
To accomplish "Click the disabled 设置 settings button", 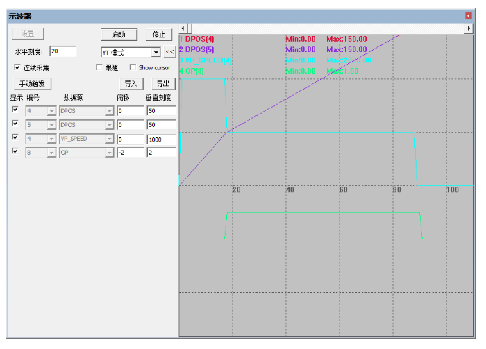I will [x=28, y=33].
